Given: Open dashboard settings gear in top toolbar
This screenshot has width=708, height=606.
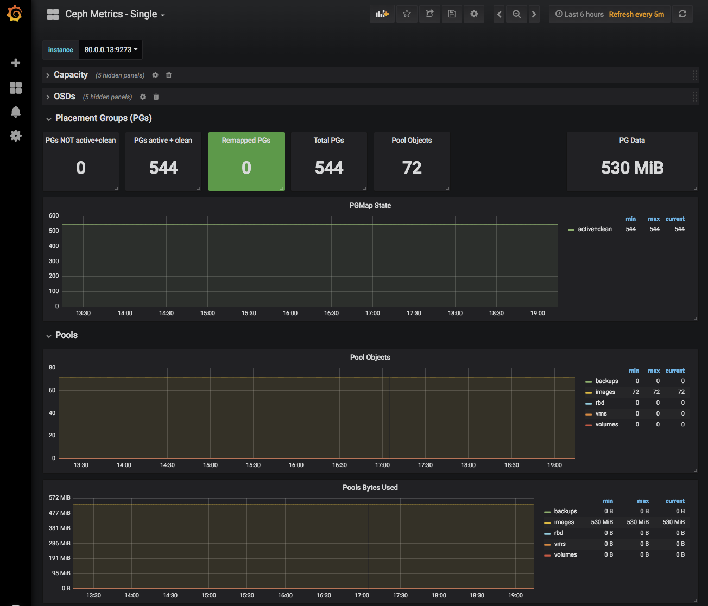Looking at the screenshot, I should tap(474, 14).
